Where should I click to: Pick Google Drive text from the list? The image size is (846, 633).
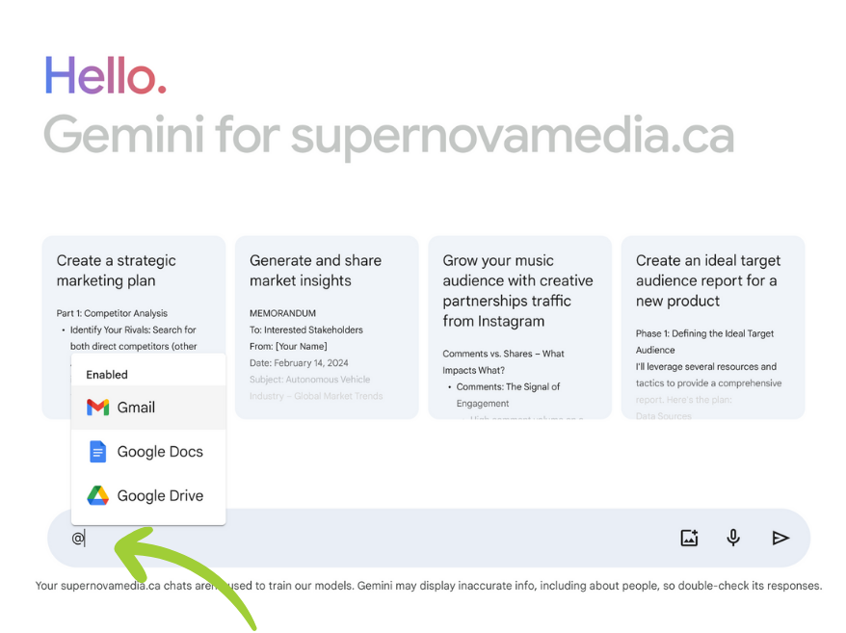coord(160,496)
